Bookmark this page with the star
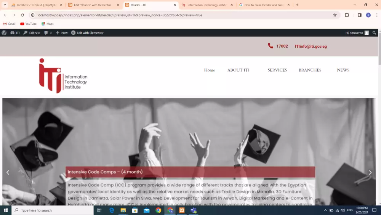The height and width of the screenshot is (215, 381). click(x=335, y=15)
